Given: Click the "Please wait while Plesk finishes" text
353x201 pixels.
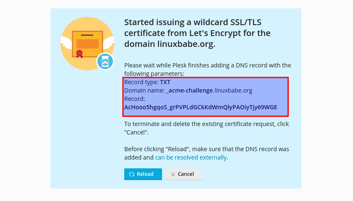Looking at the screenshot, I should click(x=207, y=65).
